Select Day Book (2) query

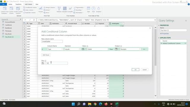tap(9, 37)
